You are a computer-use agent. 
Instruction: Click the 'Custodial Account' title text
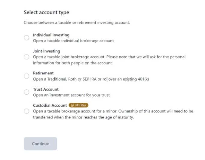point(50,105)
